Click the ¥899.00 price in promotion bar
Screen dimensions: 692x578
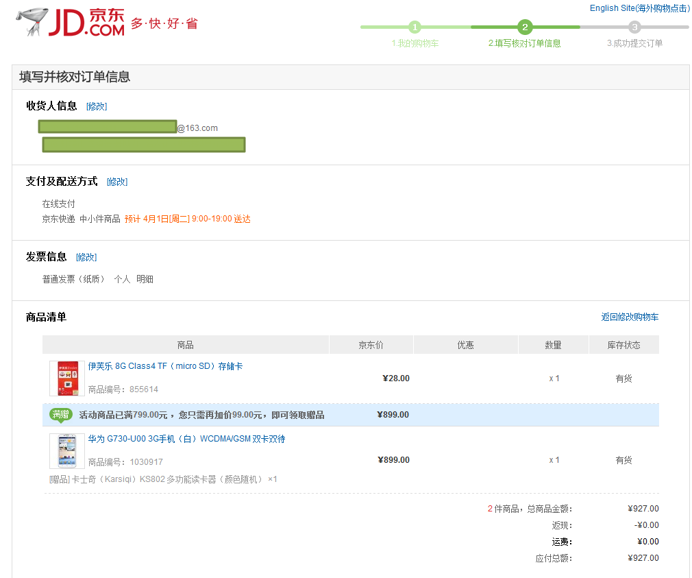tap(393, 415)
